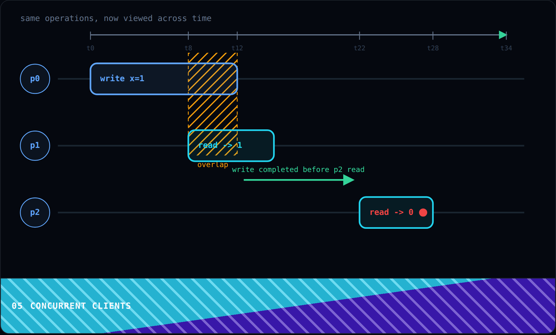This screenshot has height=335, width=556.
Task: Click the orange overlap label
Action: point(213,165)
